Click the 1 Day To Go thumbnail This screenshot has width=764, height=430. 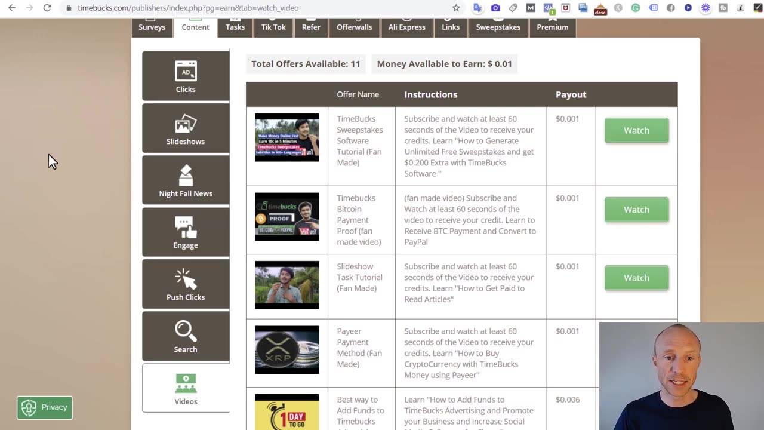tap(287, 412)
